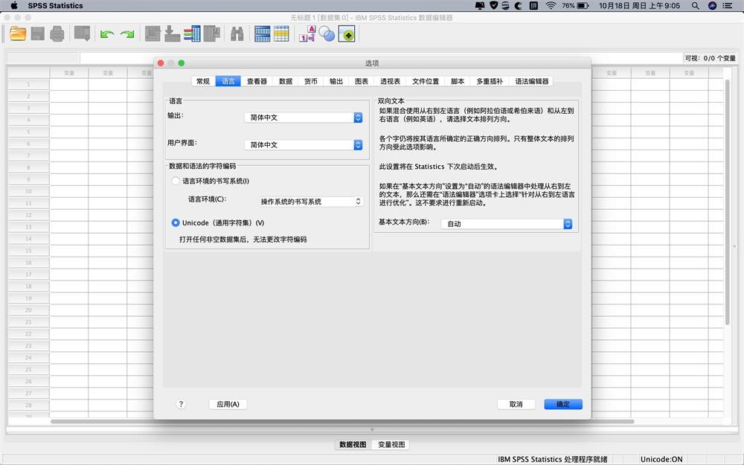Click the Show all variables plus icon
The width and height of the screenshot is (744, 465).
click(x=347, y=33)
